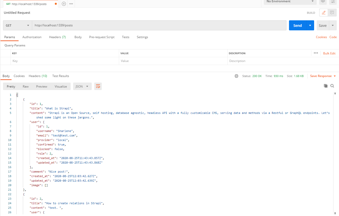Click the query param Value field
Screen dimensions: 339x216
[173, 61]
